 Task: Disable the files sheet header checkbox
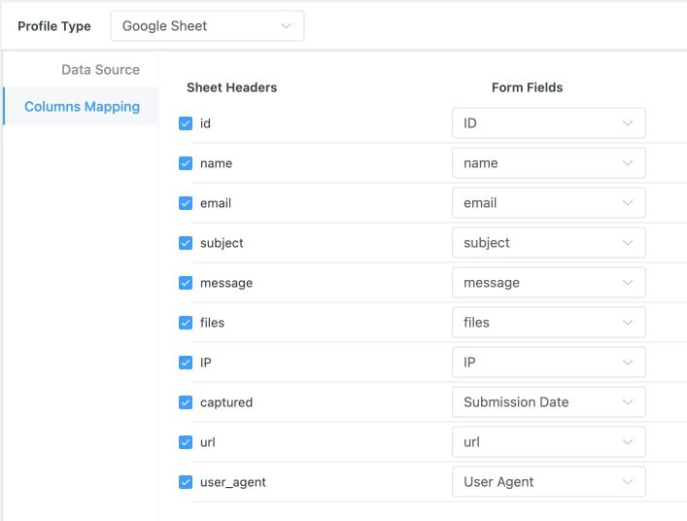pyautogui.click(x=186, y=323)
